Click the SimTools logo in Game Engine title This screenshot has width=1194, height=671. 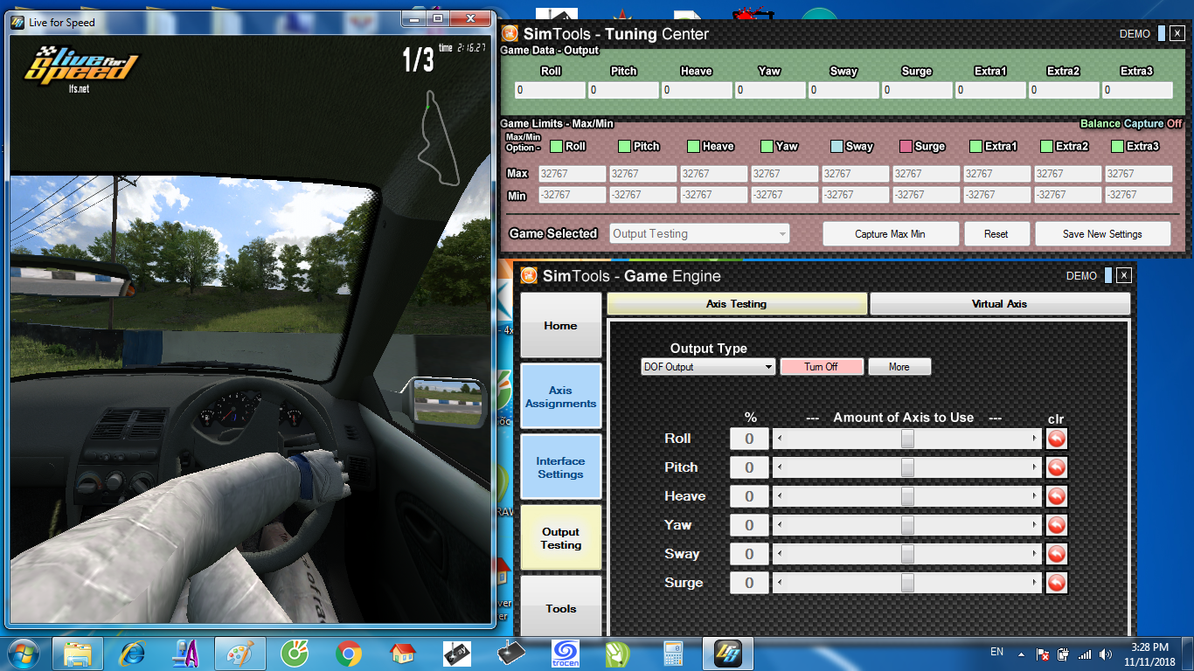529,276
